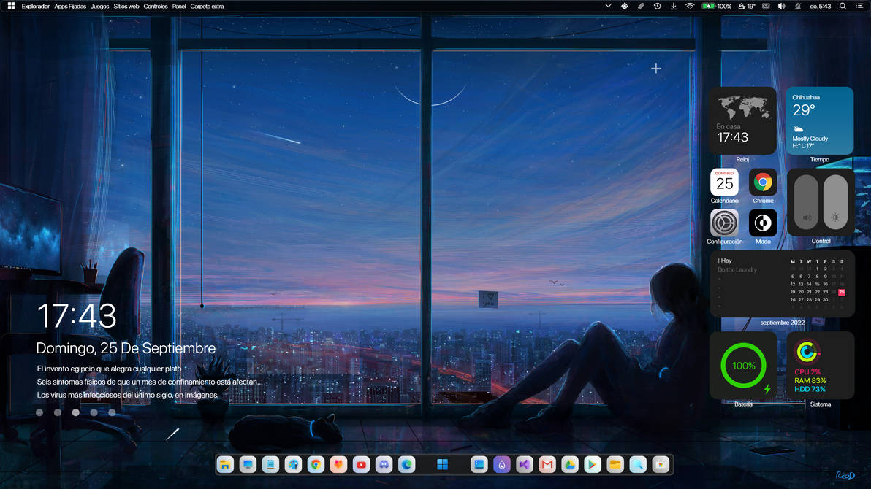Launch Discord from the dock
Image resolution: width=871 pixels, height=489 pixels.
[384, 464]
